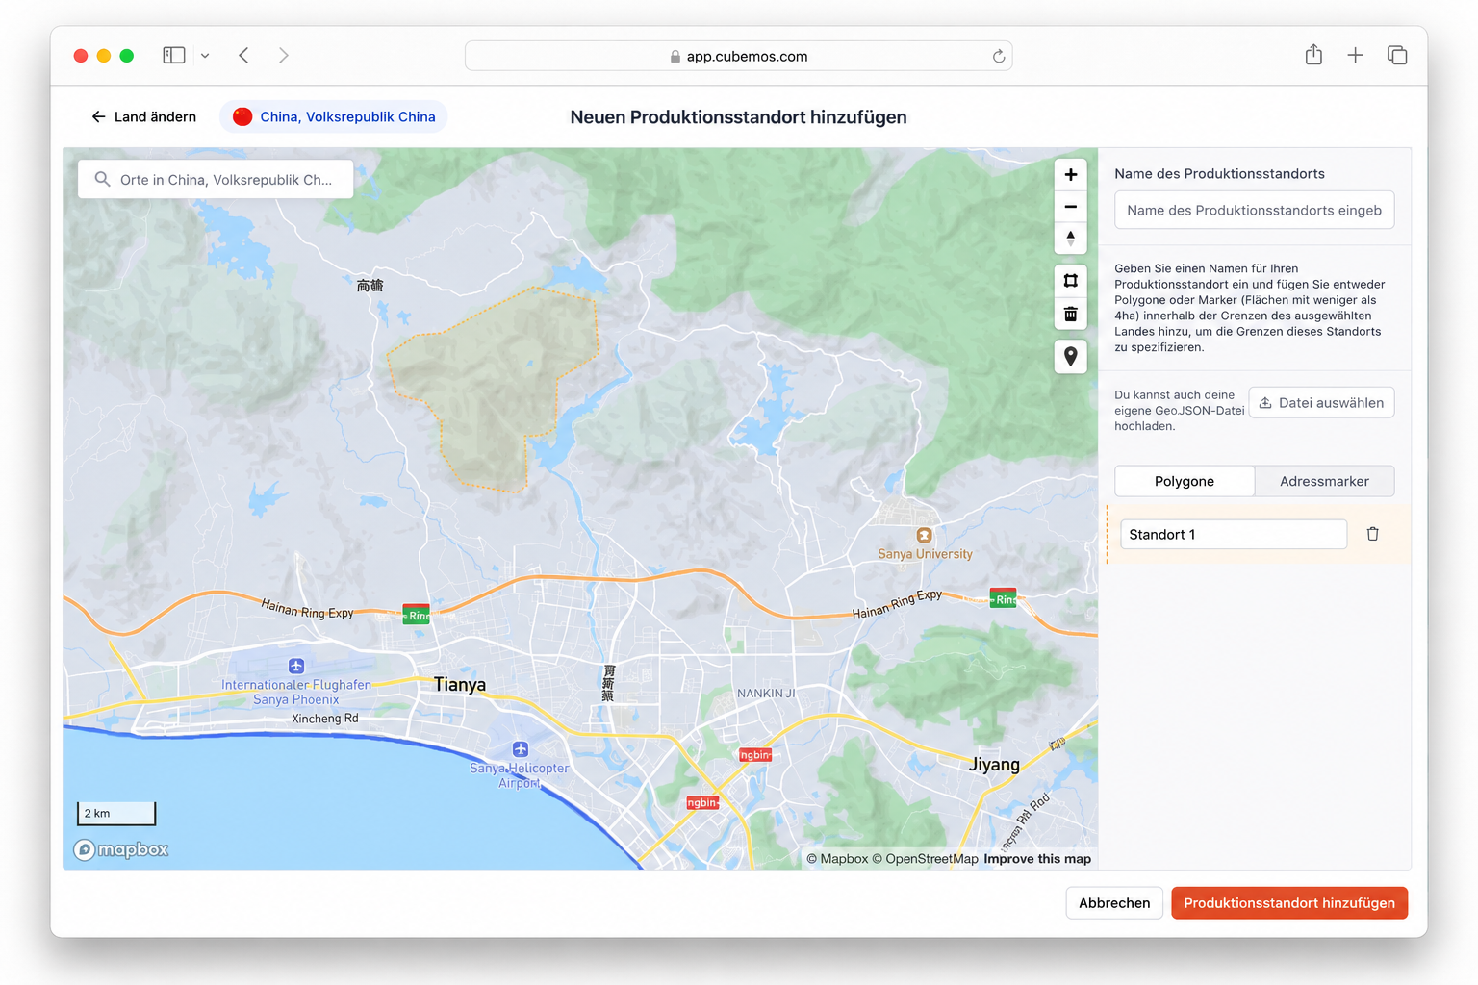Click Datei auswählen upload button
1478x985 pixels.
(x=1321, y=403)
